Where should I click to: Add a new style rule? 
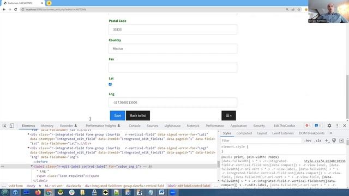pyautogui.click(x=327, y=140)
